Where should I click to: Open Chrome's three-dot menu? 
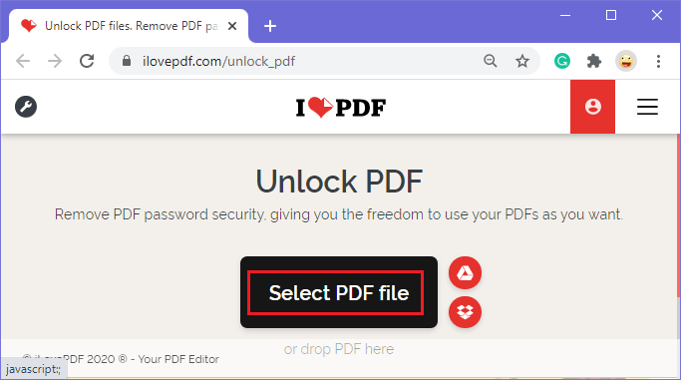[658, 61]
